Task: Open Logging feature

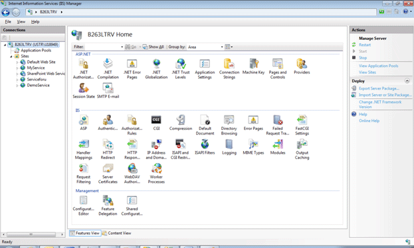Action: 229,147
